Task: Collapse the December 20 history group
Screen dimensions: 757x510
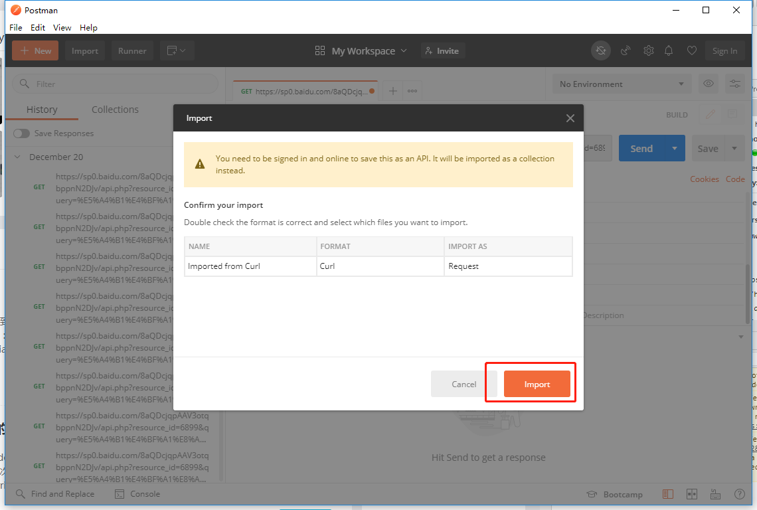Action: point(17,157)
